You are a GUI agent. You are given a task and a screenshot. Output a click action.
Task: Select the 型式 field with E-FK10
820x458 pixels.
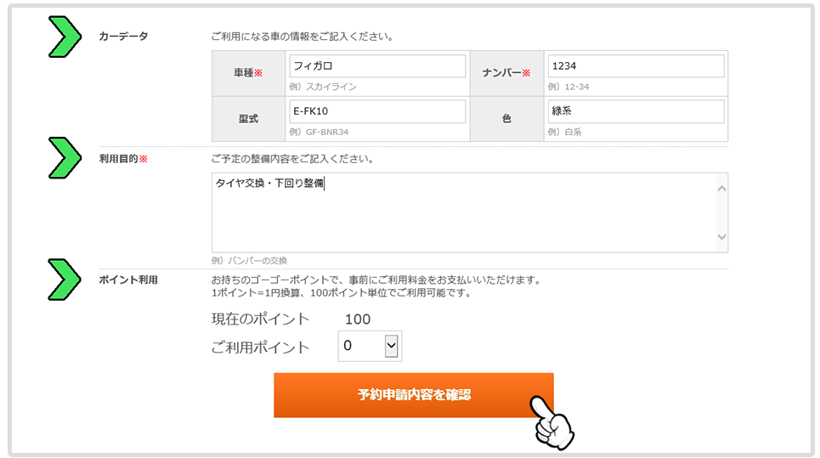coord(377,111)
